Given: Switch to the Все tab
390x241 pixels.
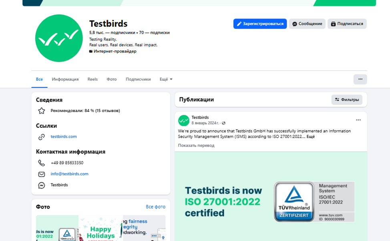Looking at the screenshot, I should click(39, 79).
